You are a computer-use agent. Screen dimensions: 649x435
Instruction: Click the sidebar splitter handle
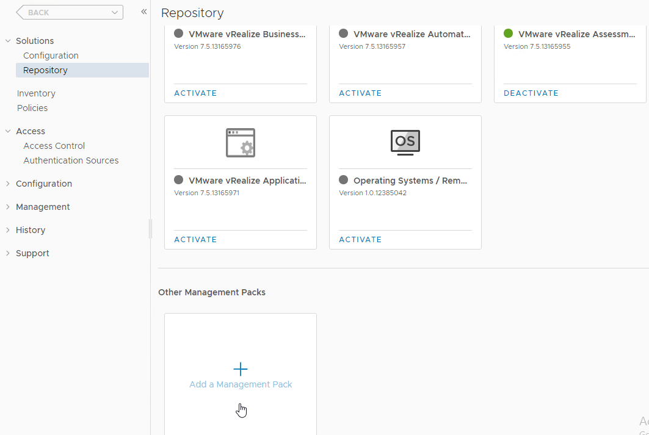pos(151,229)
